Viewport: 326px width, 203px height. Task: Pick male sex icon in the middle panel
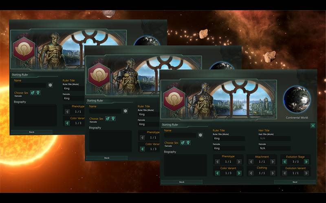pyautogui.click(x=108, y=119)
